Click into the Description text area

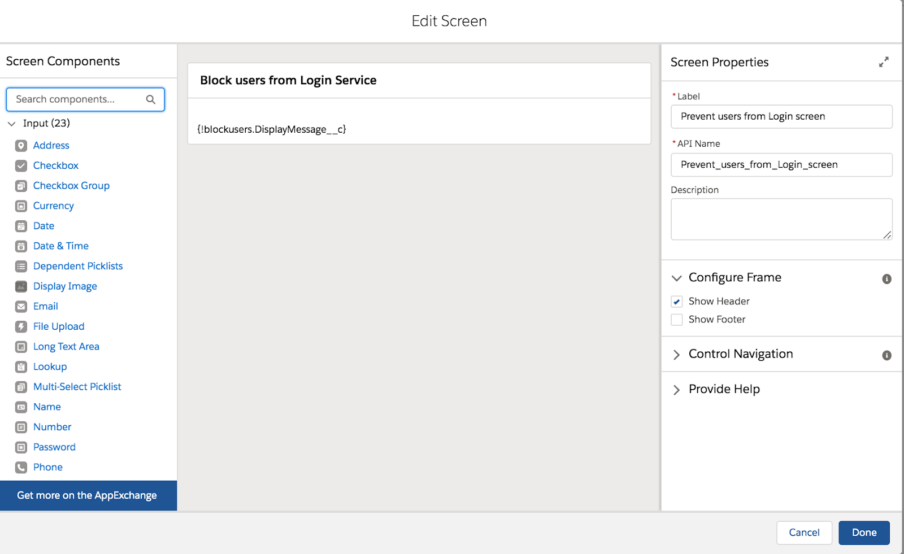pyautogui.click(x=781, y=219)
